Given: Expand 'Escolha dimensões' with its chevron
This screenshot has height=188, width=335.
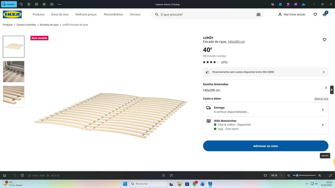Looking at the screenshot, I should (326, 88).
